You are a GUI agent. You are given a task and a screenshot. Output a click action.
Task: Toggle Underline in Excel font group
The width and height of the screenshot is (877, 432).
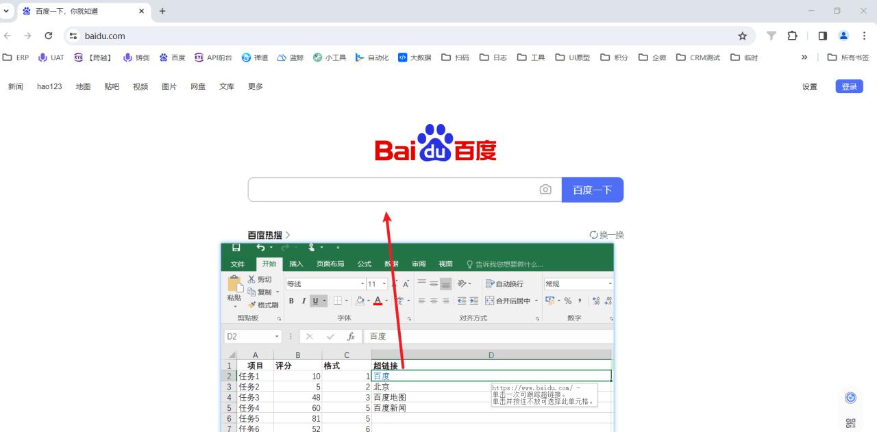coord(316,301)
